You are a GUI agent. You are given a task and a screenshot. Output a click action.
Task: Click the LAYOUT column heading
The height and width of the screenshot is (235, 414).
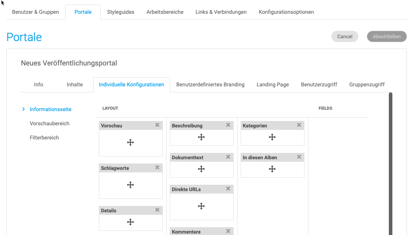tap(110, 108)
